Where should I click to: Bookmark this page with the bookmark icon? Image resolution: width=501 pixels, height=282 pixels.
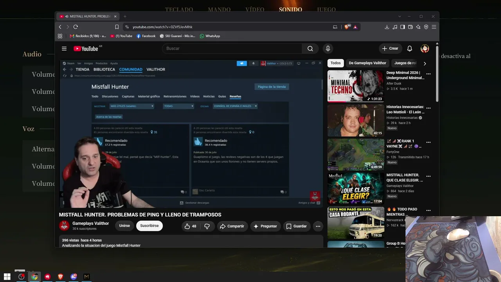coord(117,27)
